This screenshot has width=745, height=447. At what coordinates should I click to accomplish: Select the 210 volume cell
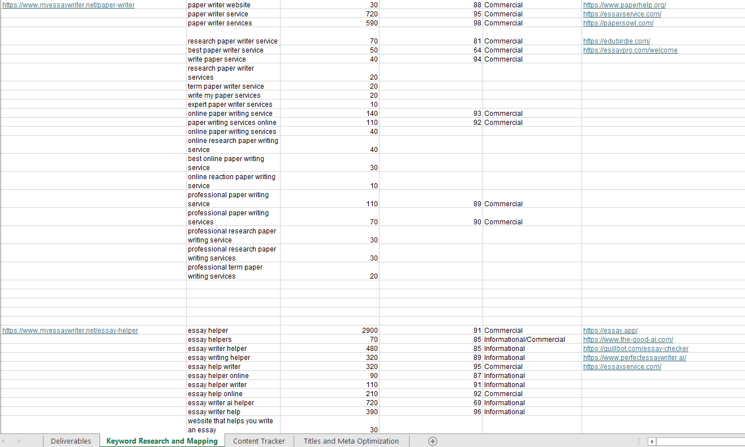click(x=330, y=394)
